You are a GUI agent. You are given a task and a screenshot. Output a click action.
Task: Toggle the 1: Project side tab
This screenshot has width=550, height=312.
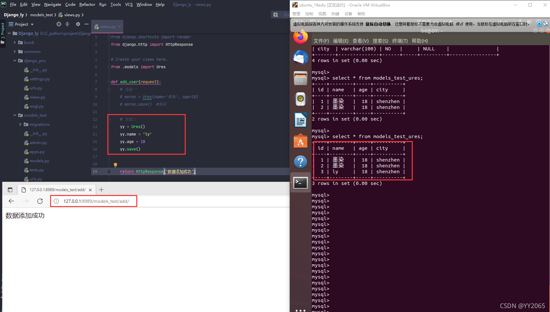pyautogui.click(x=3, y=33)
